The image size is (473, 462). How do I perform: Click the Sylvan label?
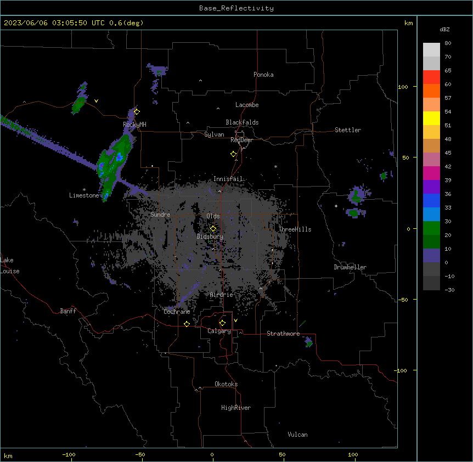coord(214,134)
